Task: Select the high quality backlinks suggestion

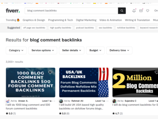Action: pos(61,28)
